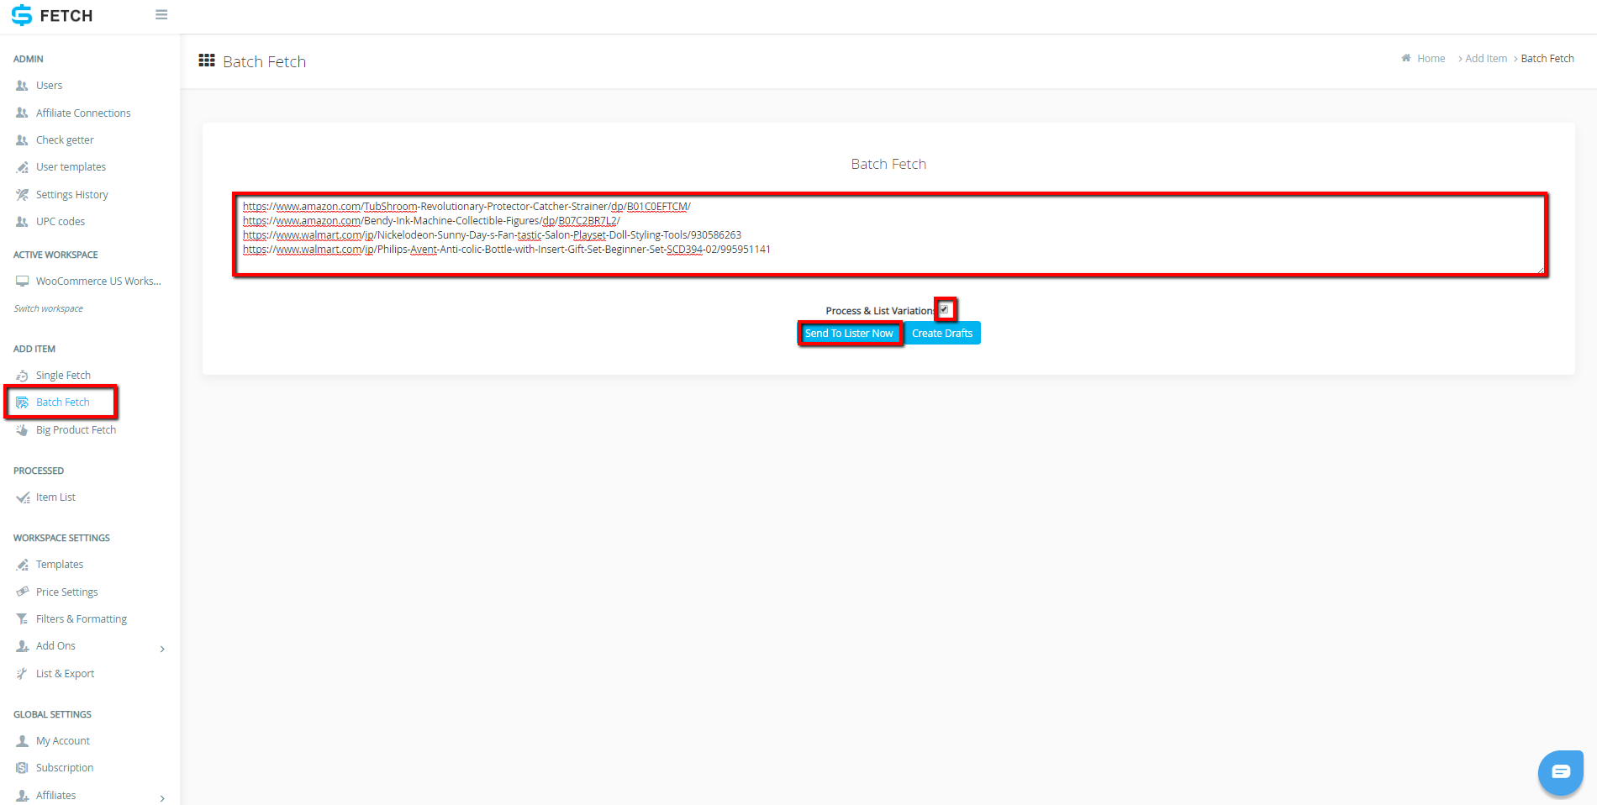
Task: Open Settings History menu item
Action: coord(72,195)
